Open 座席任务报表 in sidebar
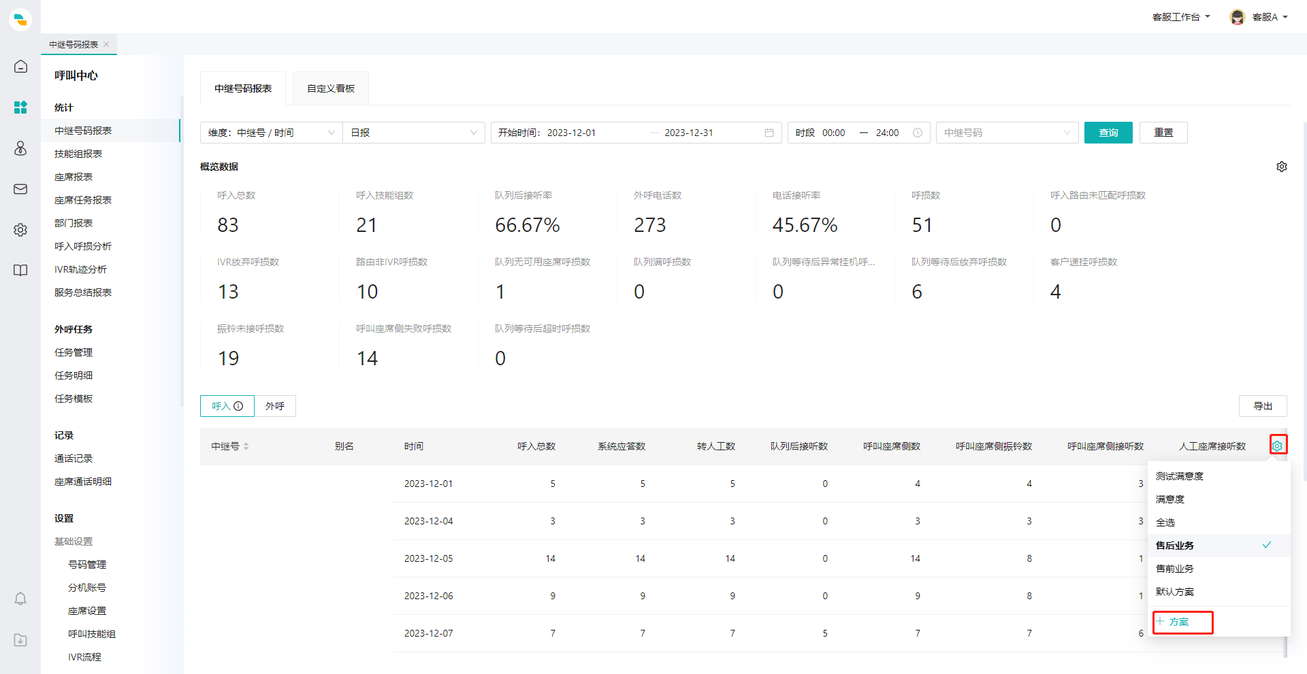The width and height of the screenshot is (1307, 674). pyautogui.click(x=83, y=200)
